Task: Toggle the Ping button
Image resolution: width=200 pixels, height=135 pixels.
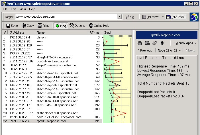Action: point(61,26)
